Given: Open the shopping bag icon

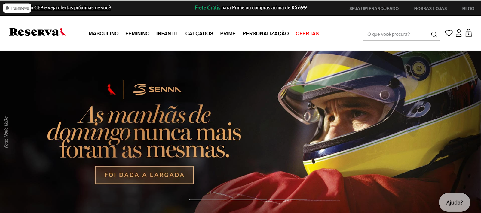Looking at the screenshot, I should coord(469,33).
